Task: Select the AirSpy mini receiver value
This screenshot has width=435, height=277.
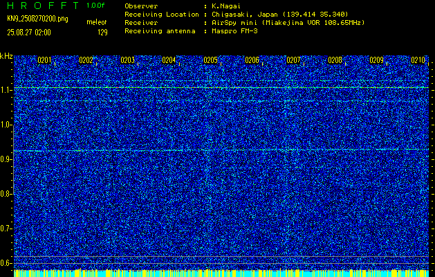Action: [288, 23]
